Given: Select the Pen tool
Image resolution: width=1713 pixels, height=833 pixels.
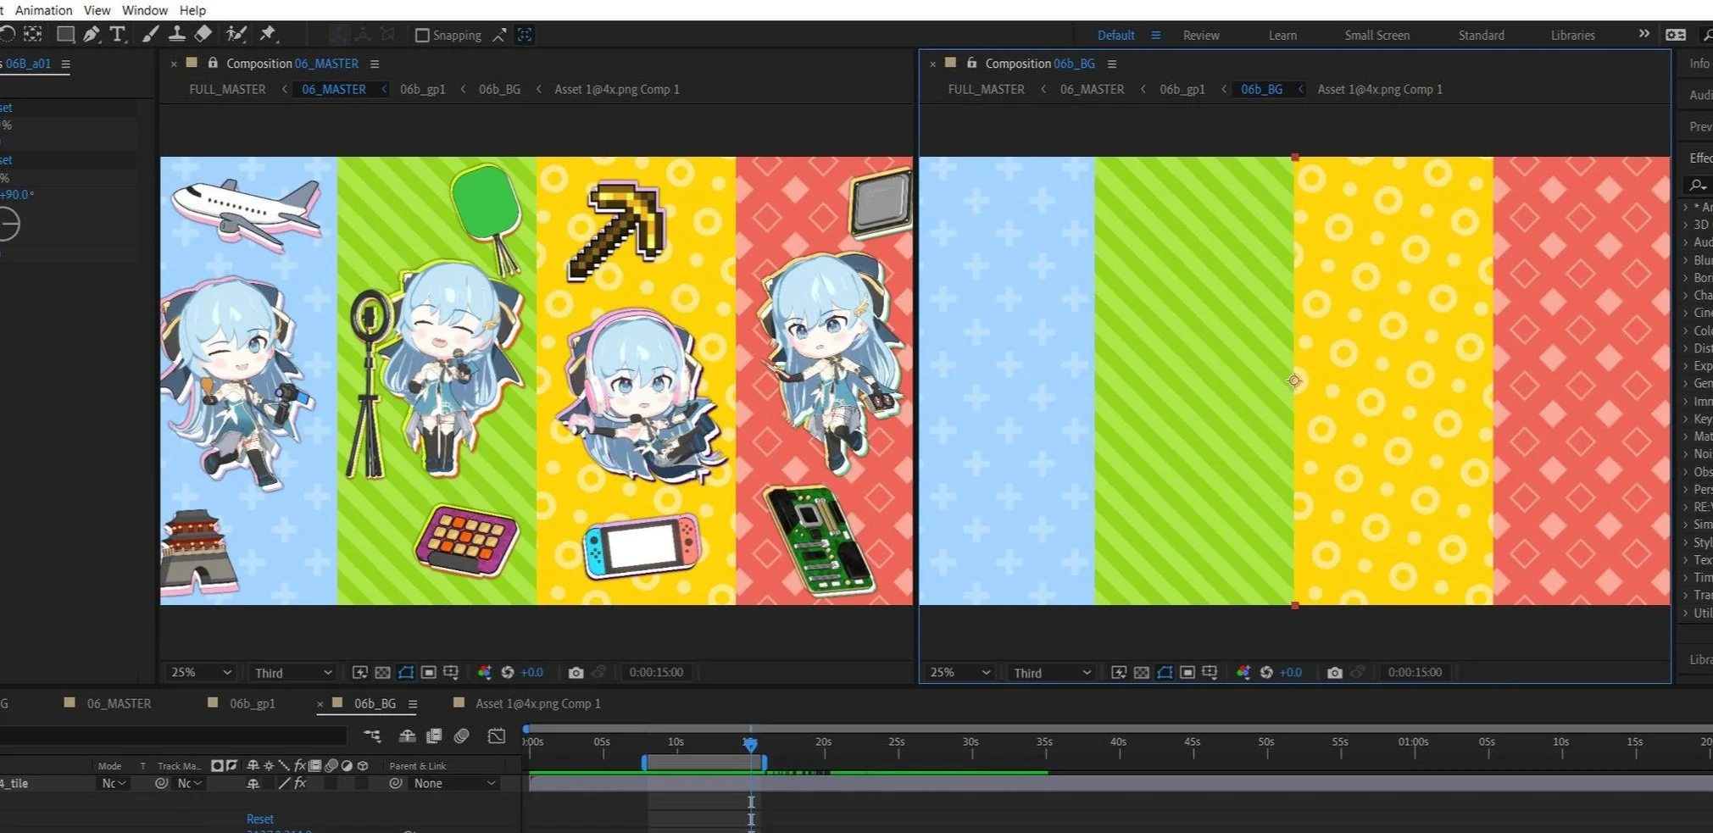Looking at the screenshot, I should (x=91, y=34).
